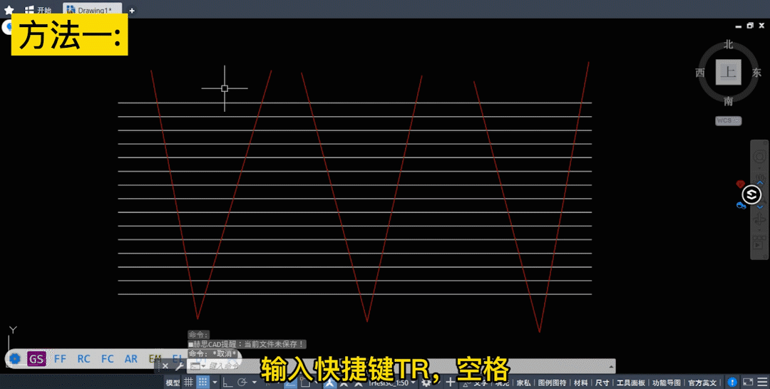The image size is (770, 389).
Task: Open the 工具面板 tool panel
Action: pyautogui.click(x=631, y=383)
